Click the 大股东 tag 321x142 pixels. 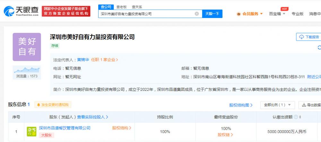point(47,135)
